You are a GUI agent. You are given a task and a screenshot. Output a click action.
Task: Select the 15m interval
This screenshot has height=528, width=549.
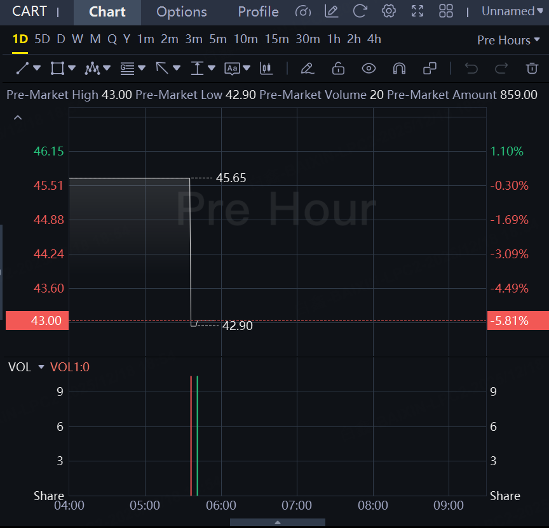click(276, 39)
